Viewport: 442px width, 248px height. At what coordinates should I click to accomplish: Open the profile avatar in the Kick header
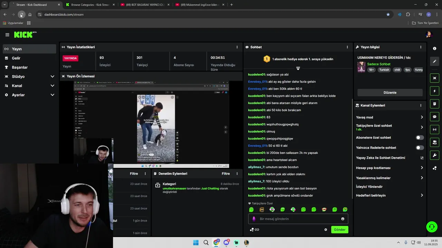[429, 34]
